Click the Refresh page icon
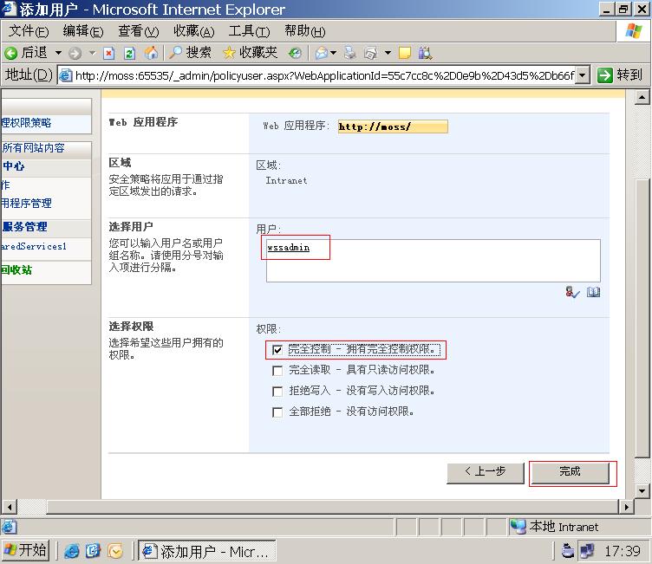 pyautogui.click(x=129, y=53)
